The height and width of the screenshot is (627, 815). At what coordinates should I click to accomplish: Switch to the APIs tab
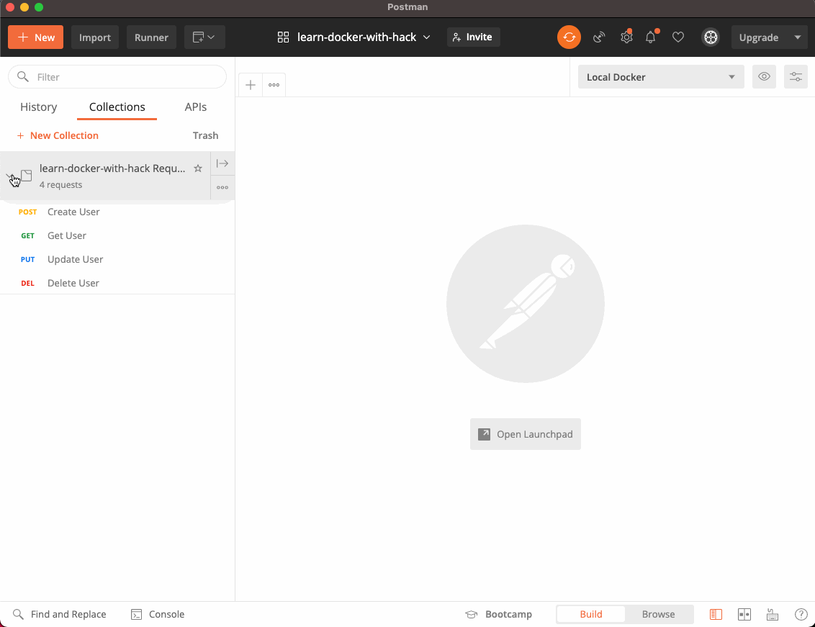click(x=195, y=107)
